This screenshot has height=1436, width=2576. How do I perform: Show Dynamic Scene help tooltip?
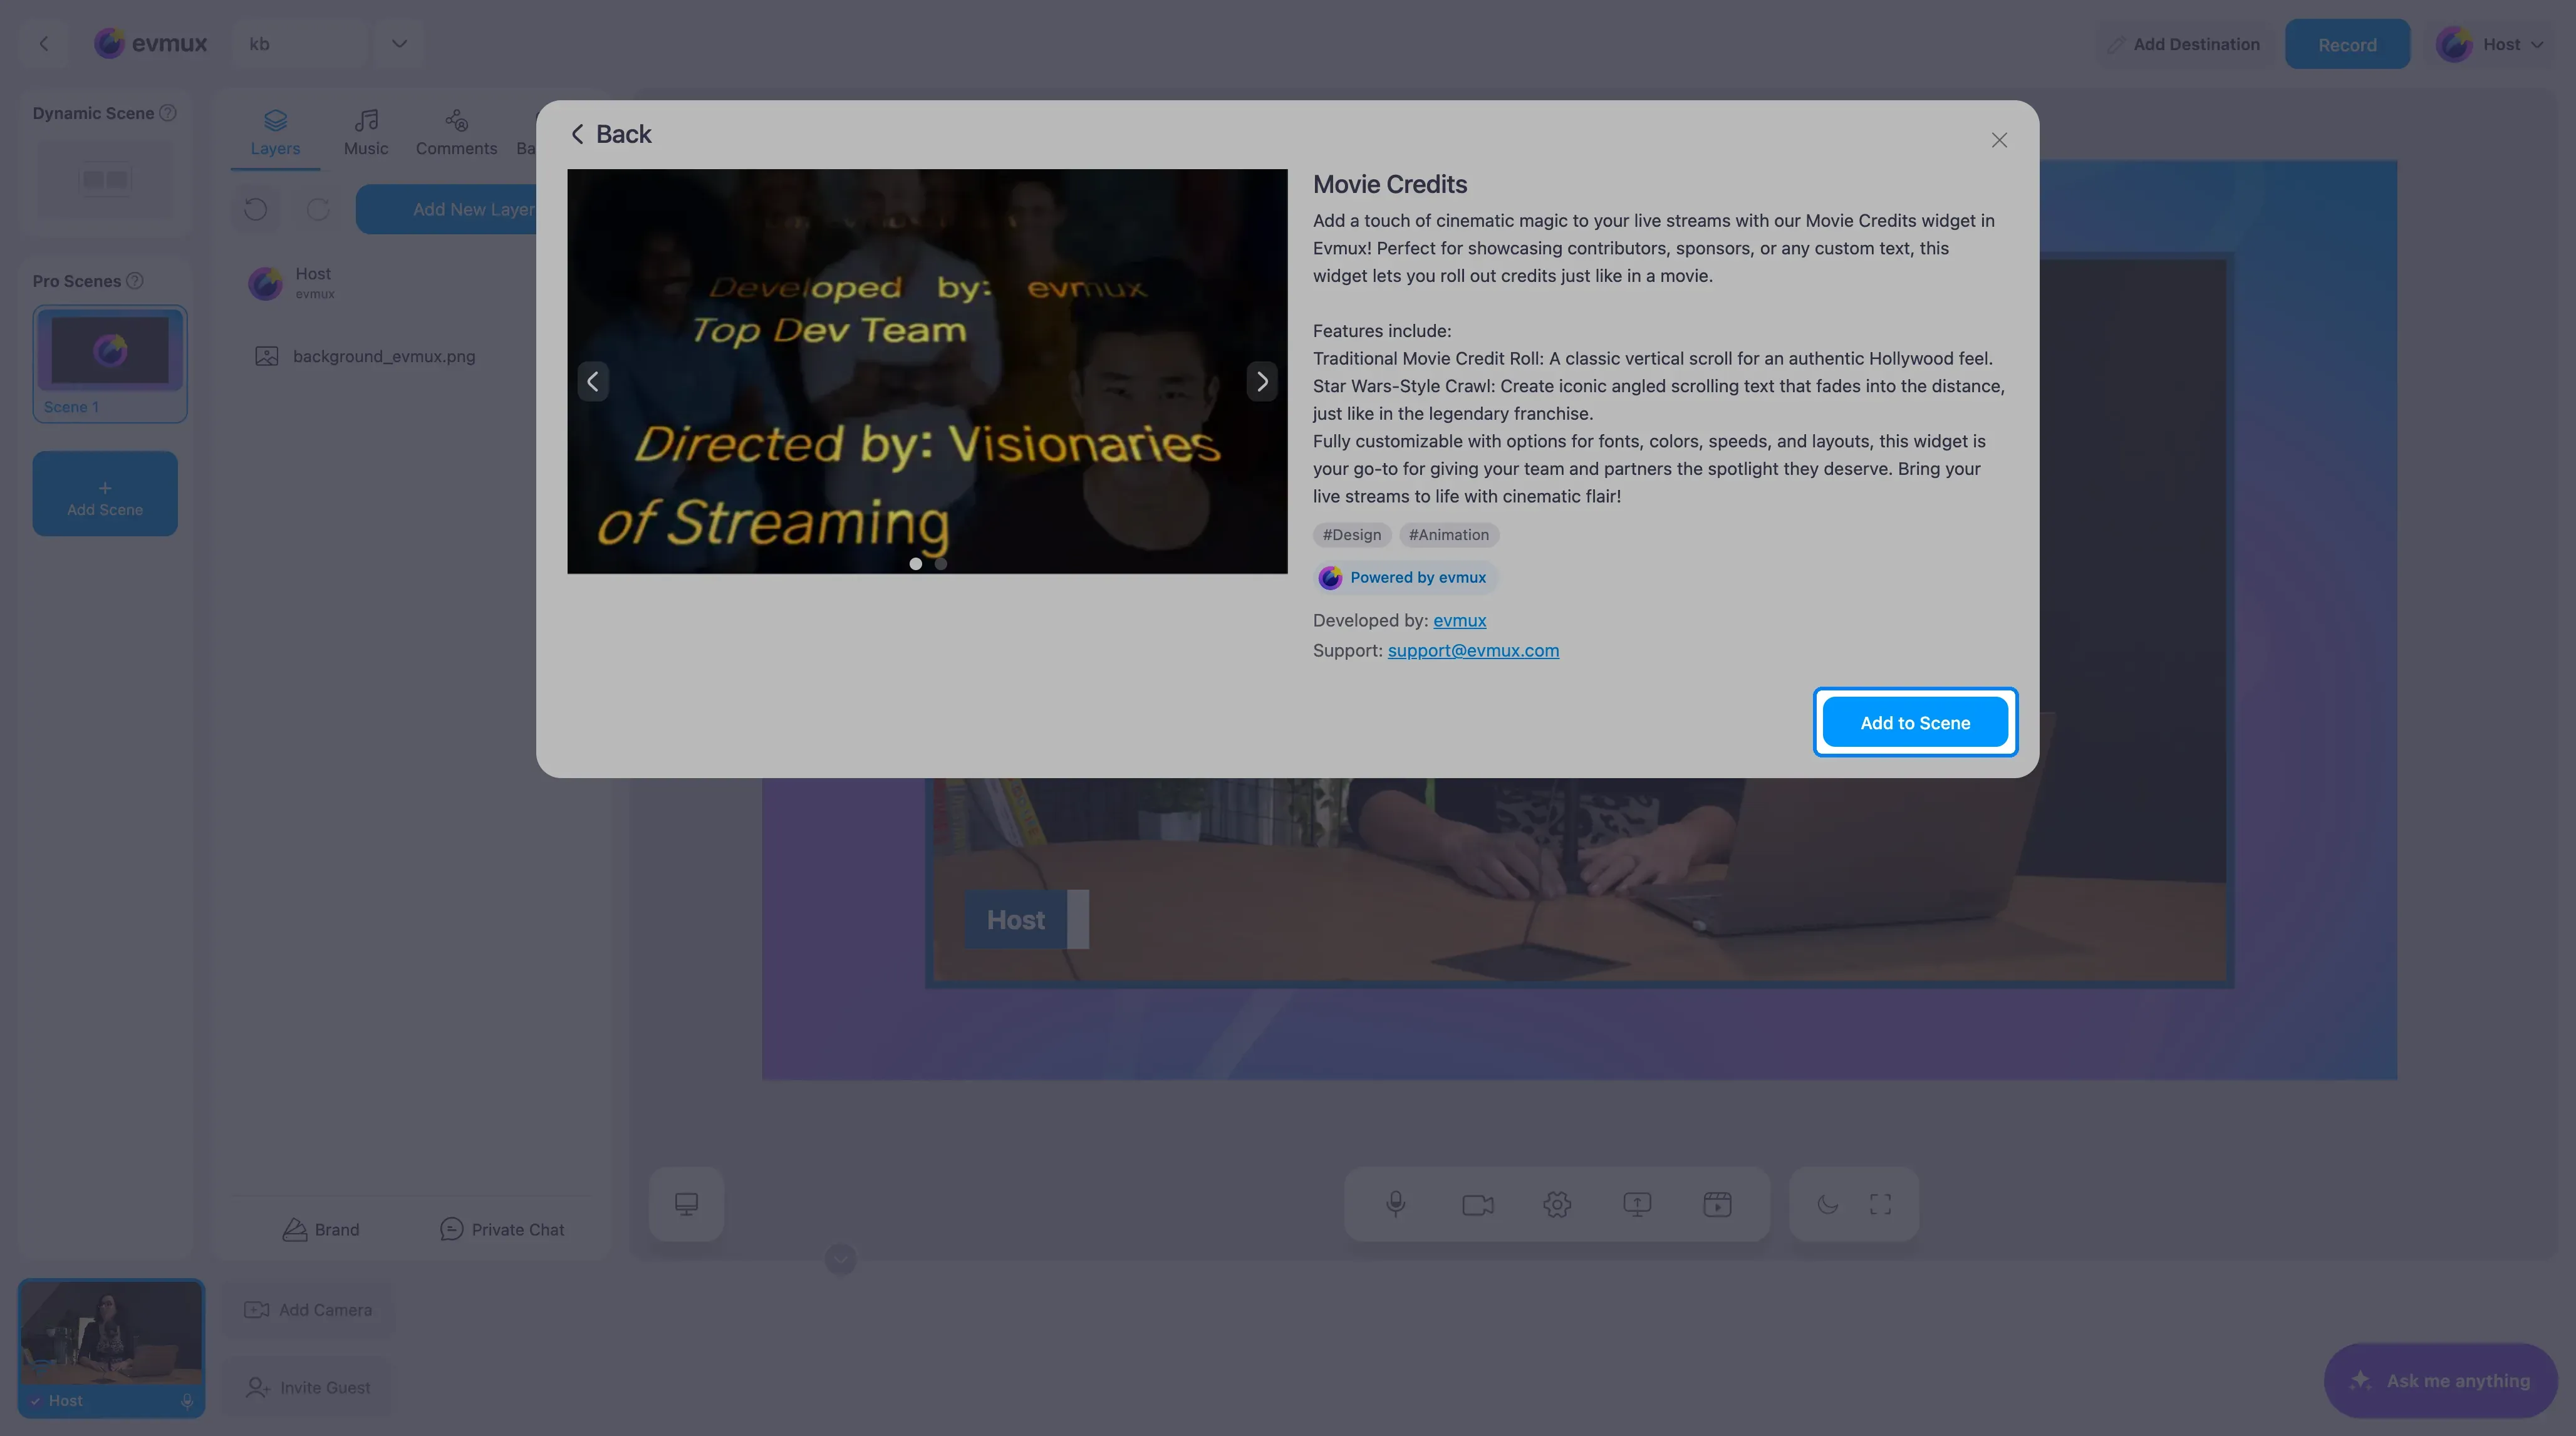(x=168, y=113)
